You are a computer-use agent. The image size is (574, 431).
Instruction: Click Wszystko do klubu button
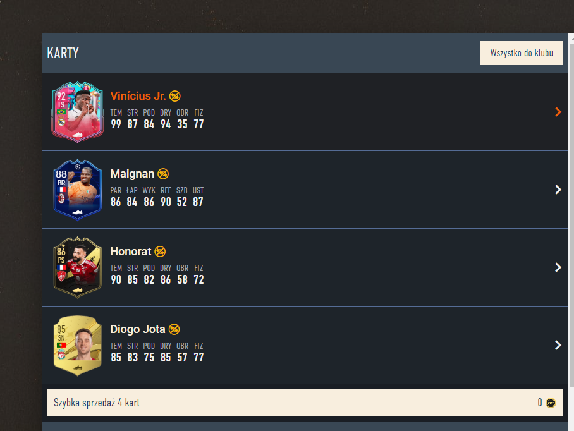coord(522,53)
